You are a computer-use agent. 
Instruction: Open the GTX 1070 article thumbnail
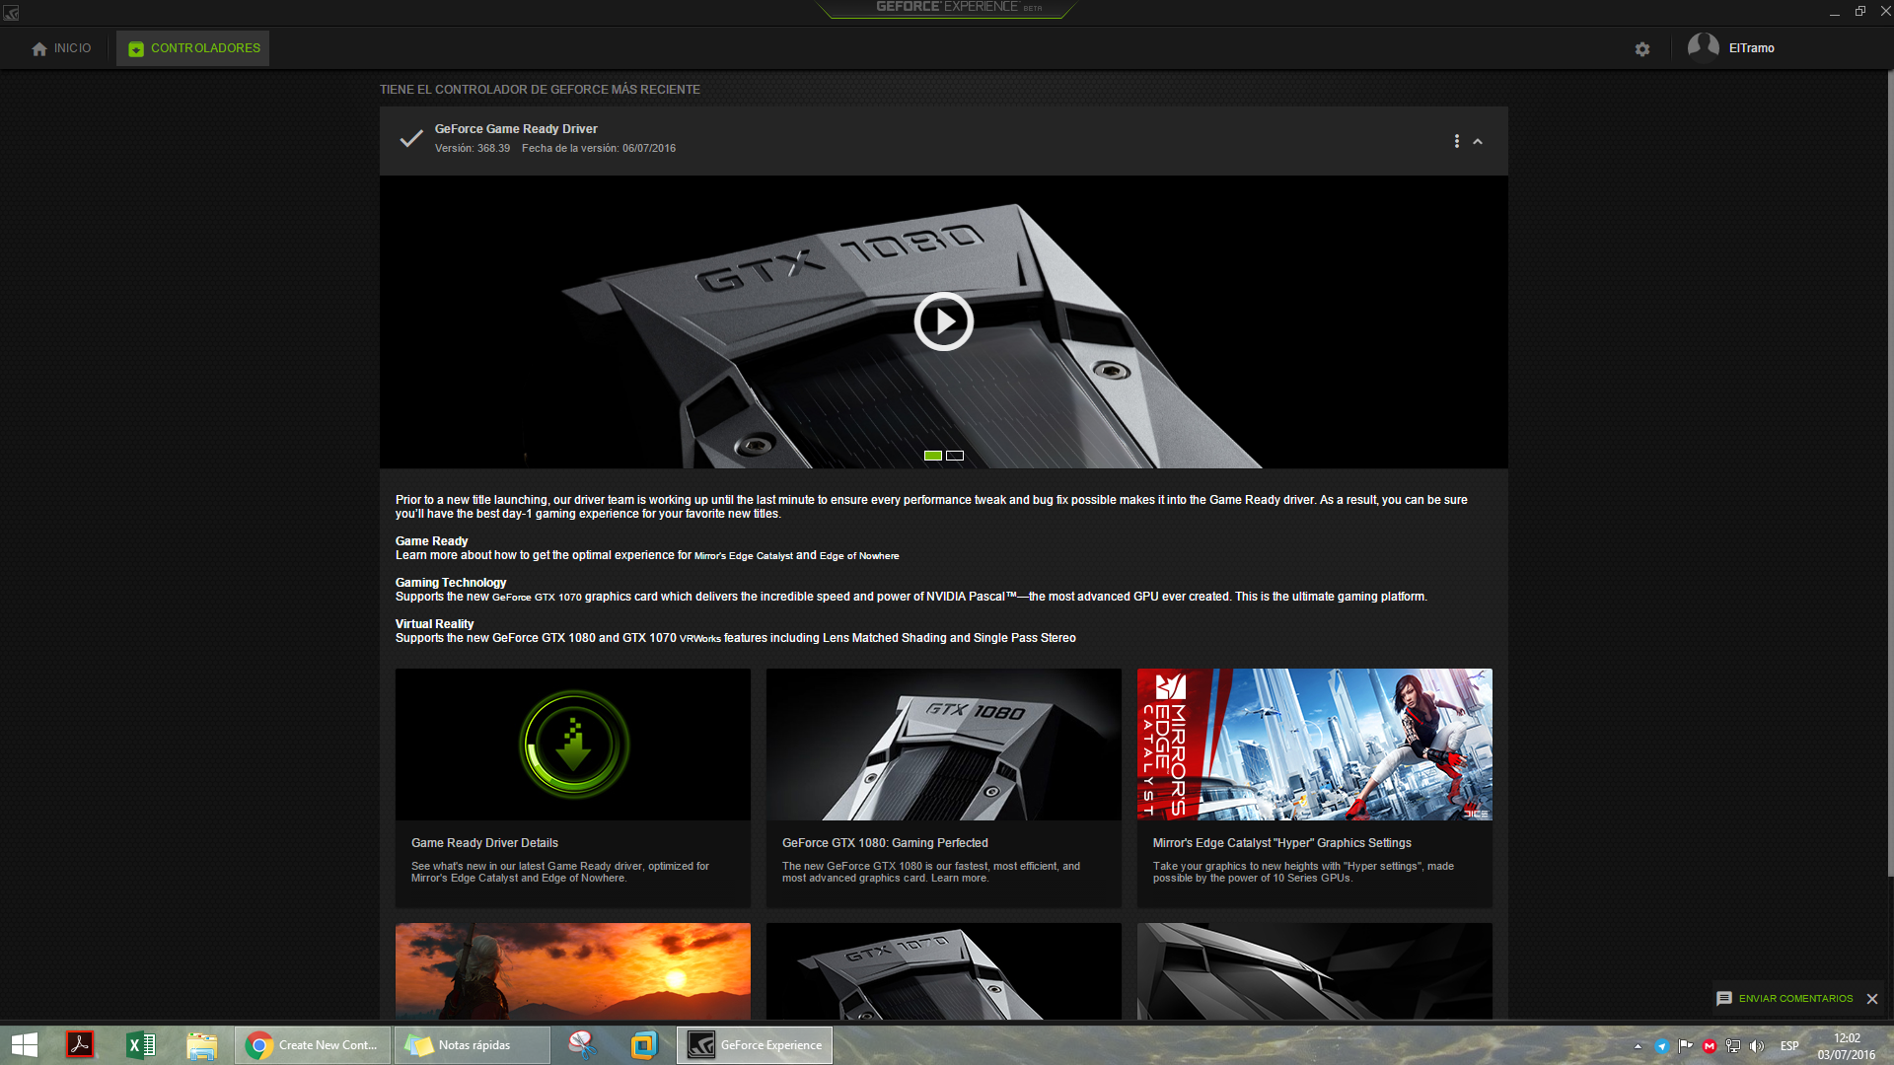point(944,971)
